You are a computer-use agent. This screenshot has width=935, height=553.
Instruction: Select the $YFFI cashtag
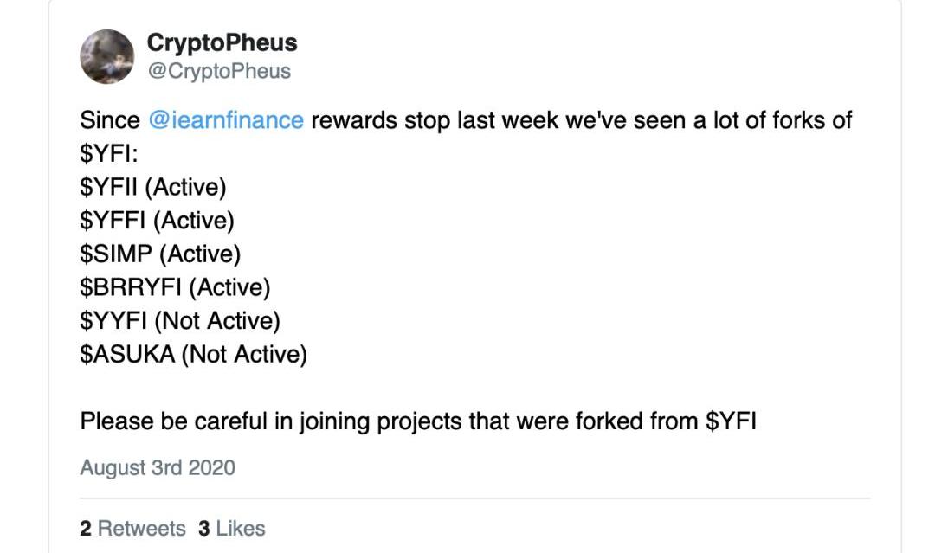coord(113,221)
